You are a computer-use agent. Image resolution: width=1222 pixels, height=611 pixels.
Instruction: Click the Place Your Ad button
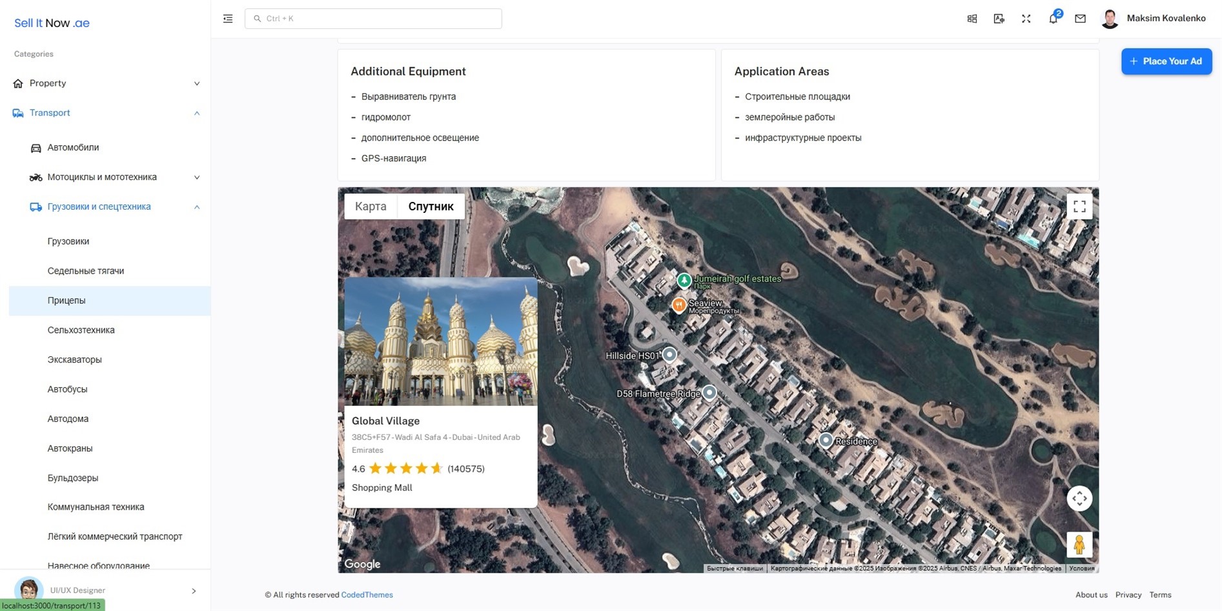coord(1166,61)
